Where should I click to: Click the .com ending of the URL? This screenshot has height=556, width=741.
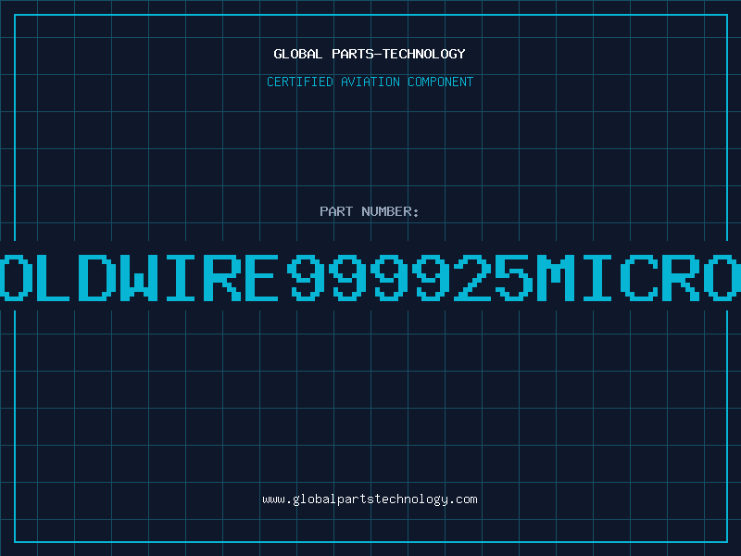click(462, 499)
